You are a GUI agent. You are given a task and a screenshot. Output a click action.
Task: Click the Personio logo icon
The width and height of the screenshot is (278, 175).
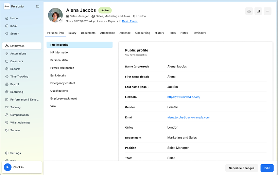[x=7, y=6]
